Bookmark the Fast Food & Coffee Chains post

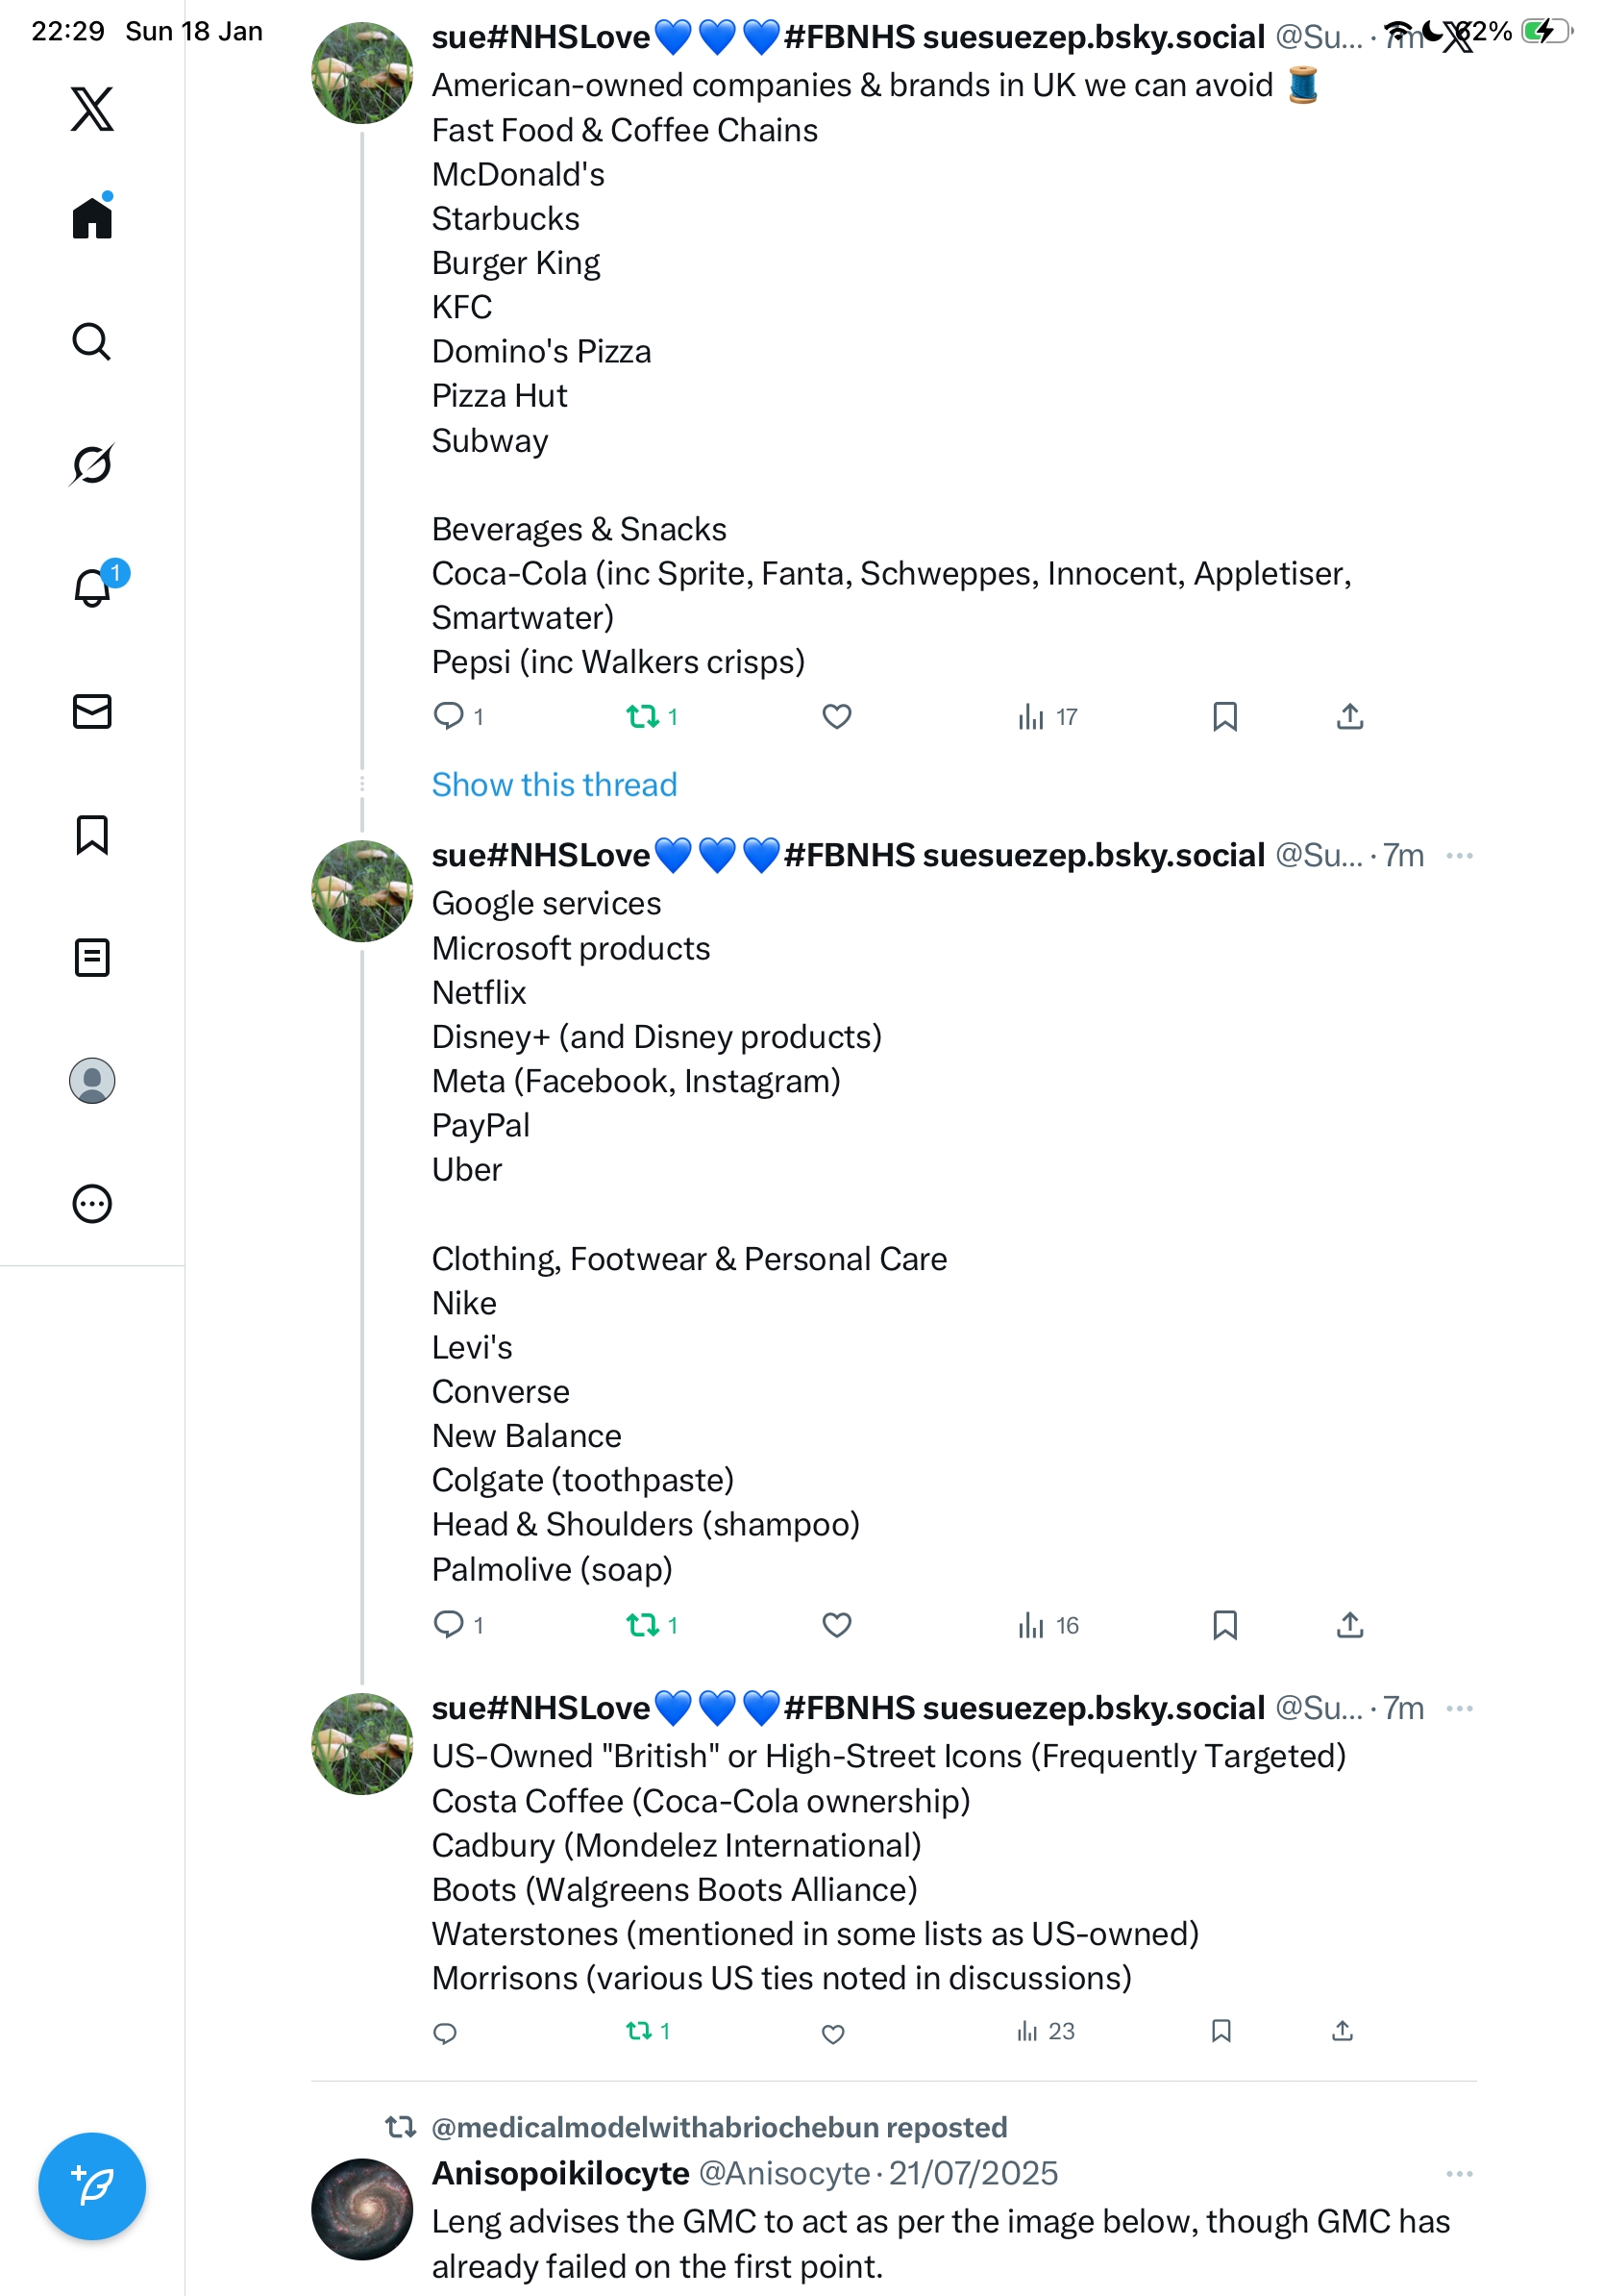coord(1224,716)
